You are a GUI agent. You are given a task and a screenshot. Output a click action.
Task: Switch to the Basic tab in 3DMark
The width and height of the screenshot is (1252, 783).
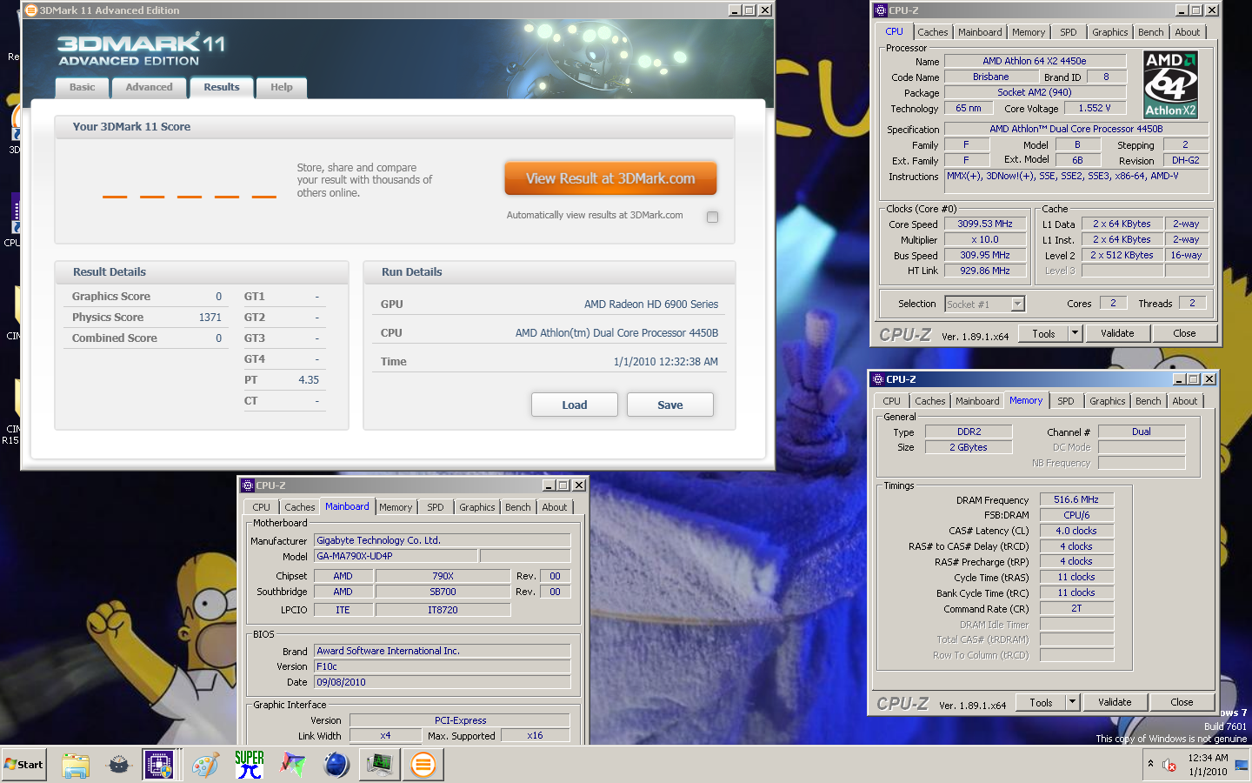coord(83,87)
